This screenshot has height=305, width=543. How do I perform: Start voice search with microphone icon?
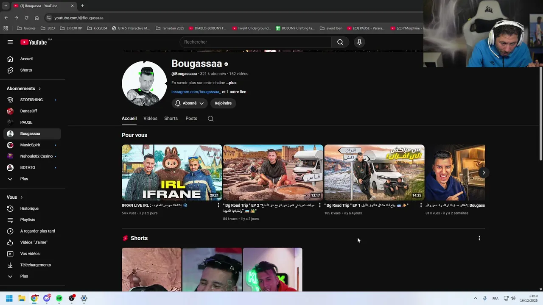(359, 42)
